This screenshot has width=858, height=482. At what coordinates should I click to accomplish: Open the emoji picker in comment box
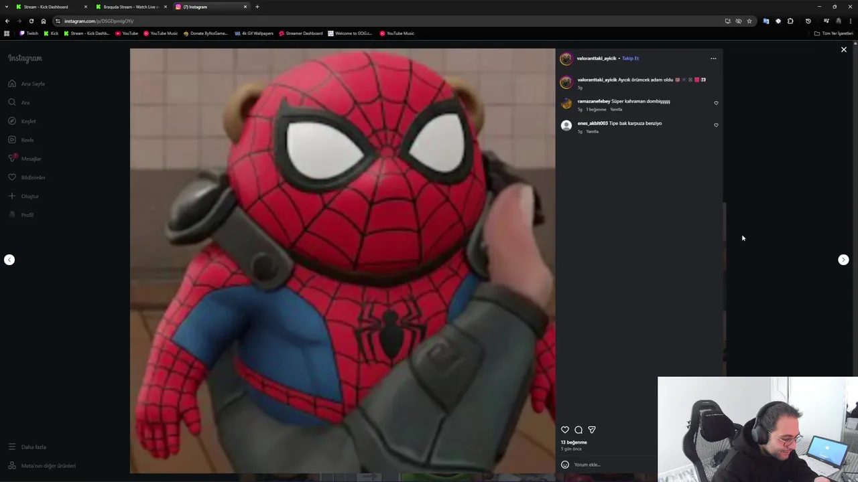click(565, 465)
